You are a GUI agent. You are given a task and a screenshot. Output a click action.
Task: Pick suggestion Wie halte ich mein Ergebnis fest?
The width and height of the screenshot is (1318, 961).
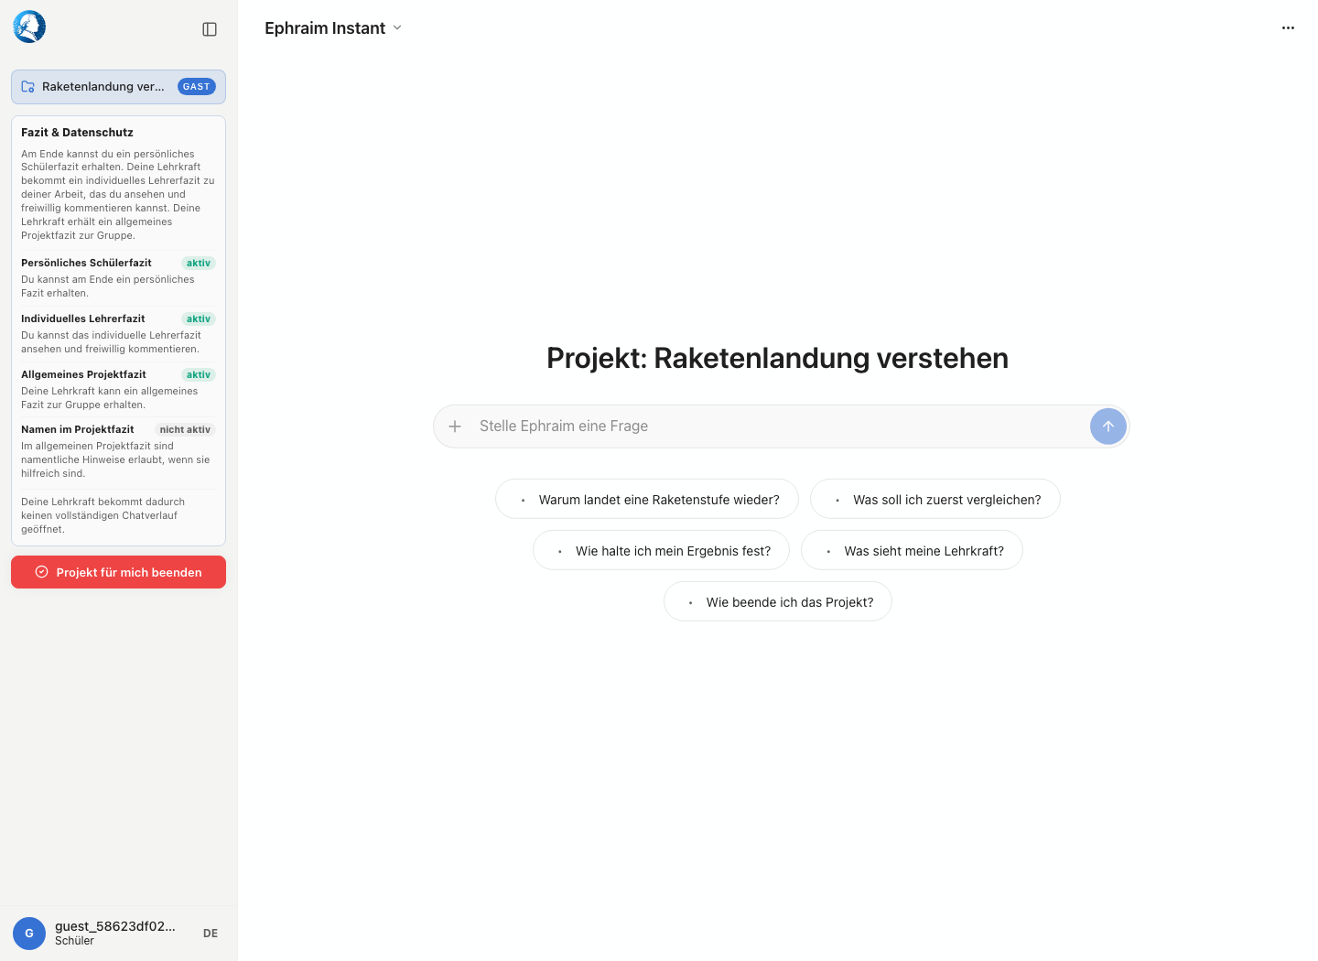[661, 551]
